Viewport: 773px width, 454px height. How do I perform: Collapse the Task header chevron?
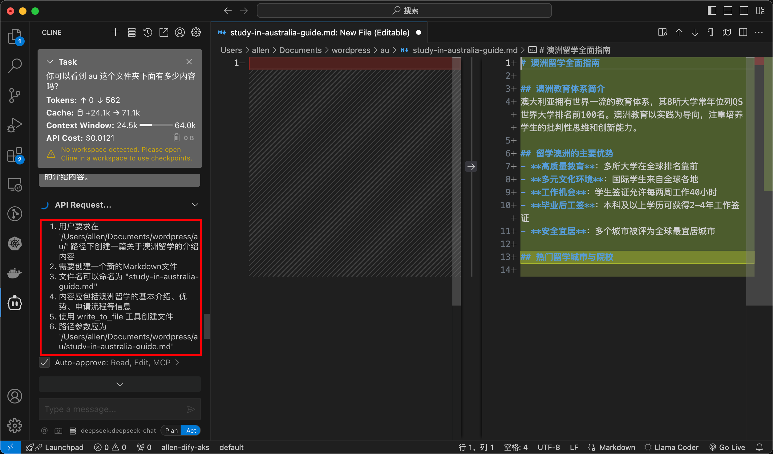pos(50,62)
